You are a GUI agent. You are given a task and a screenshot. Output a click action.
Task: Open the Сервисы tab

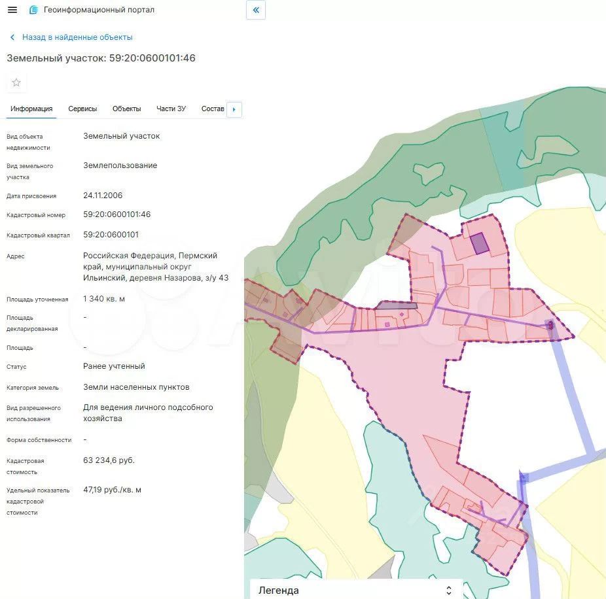click(82, 109)
